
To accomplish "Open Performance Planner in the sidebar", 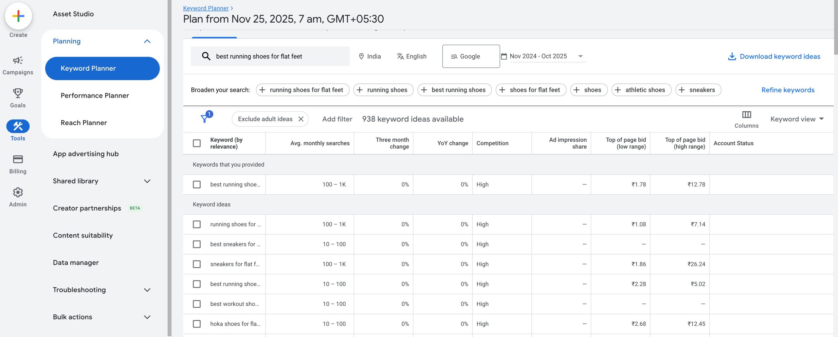I will (95, 96).
